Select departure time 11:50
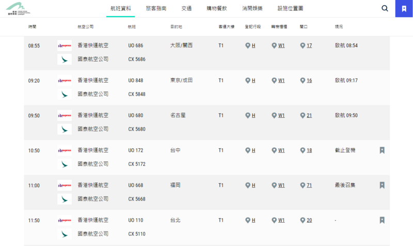 [x=34, y=221]
